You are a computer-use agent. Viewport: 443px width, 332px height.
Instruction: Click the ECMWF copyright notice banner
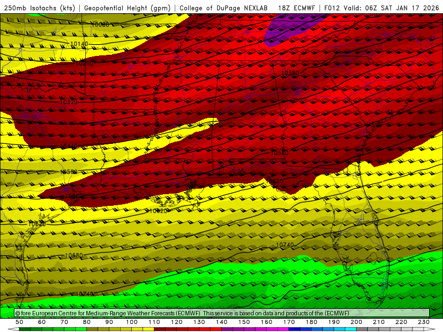222,313
